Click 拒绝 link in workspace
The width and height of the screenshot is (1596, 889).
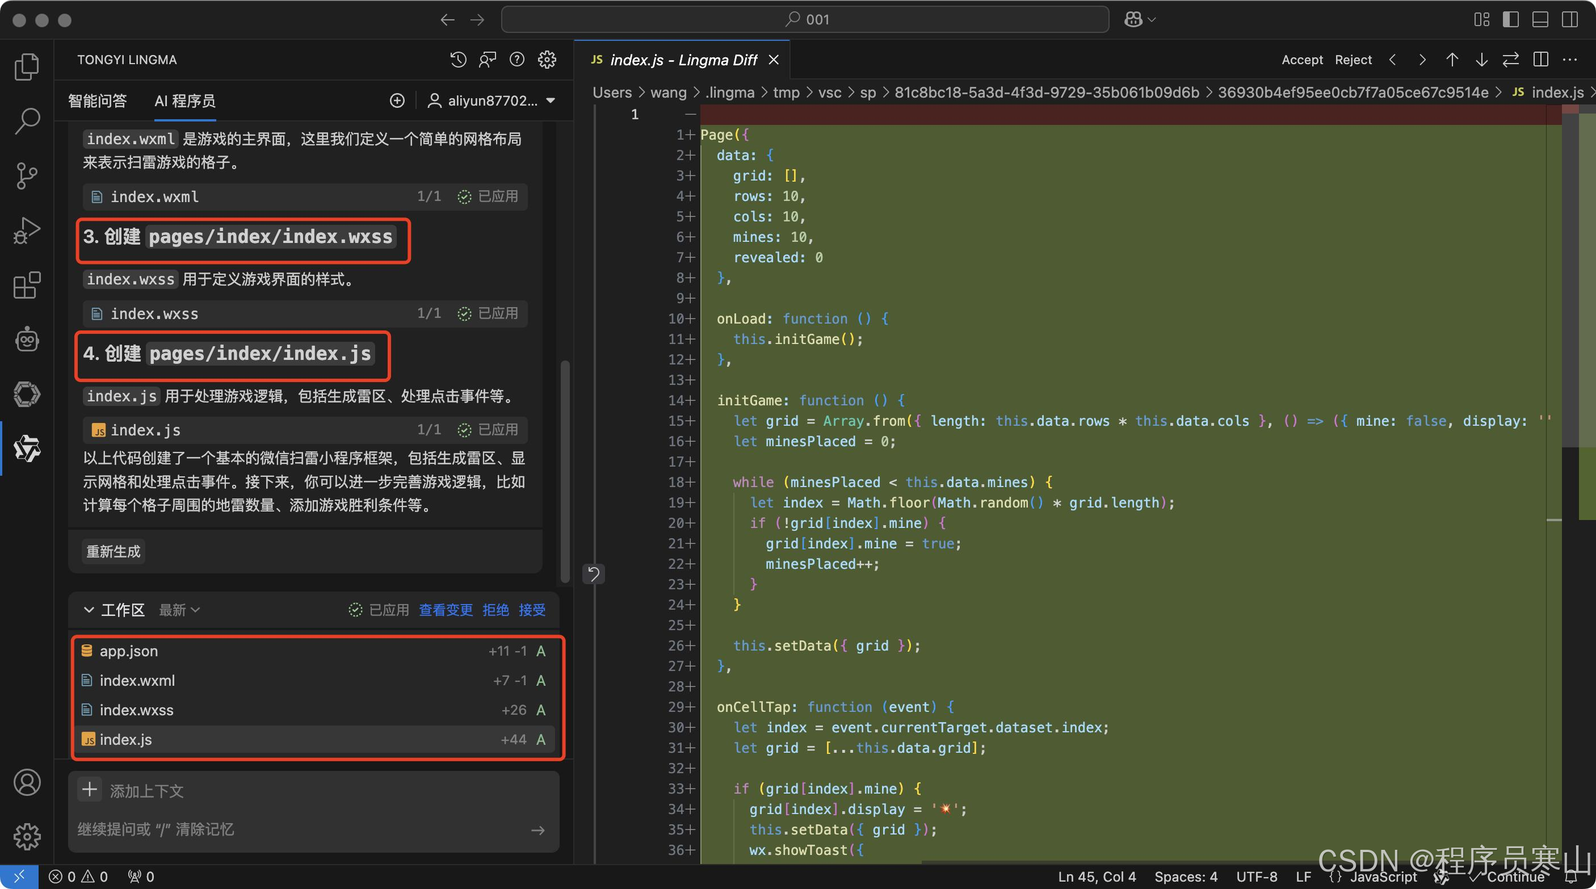pos(495,610)
